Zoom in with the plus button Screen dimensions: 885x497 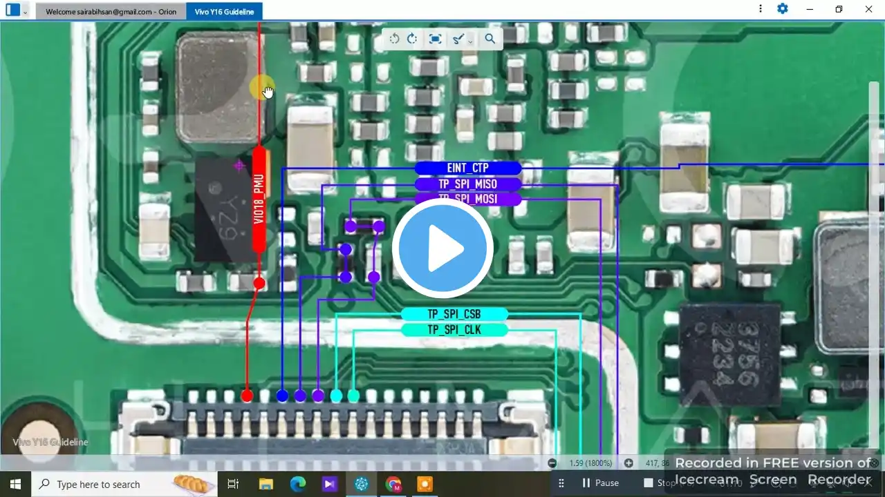pos(628,463)
